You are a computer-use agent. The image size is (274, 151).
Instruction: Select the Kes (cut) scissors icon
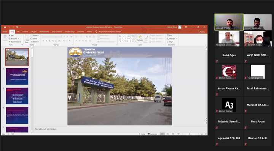tap(10, 36)
